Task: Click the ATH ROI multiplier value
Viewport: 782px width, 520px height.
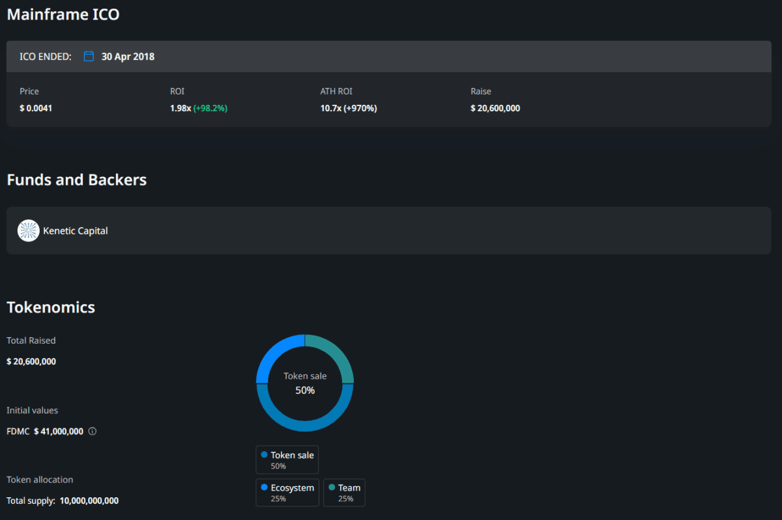Action: [x=329, y=108]
